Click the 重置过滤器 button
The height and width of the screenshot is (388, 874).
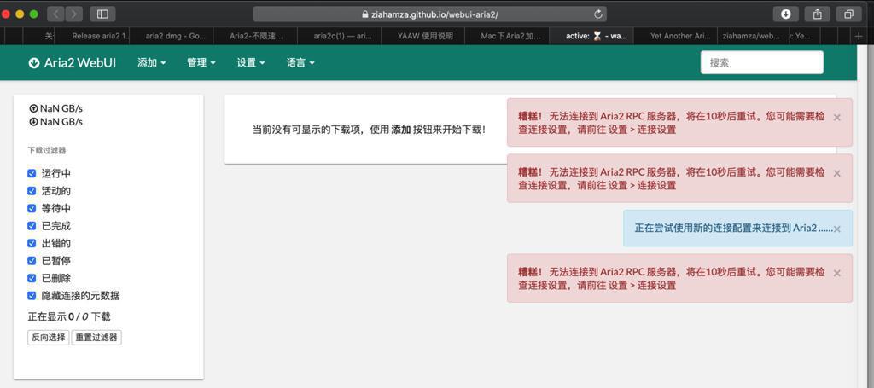(96, 338)
